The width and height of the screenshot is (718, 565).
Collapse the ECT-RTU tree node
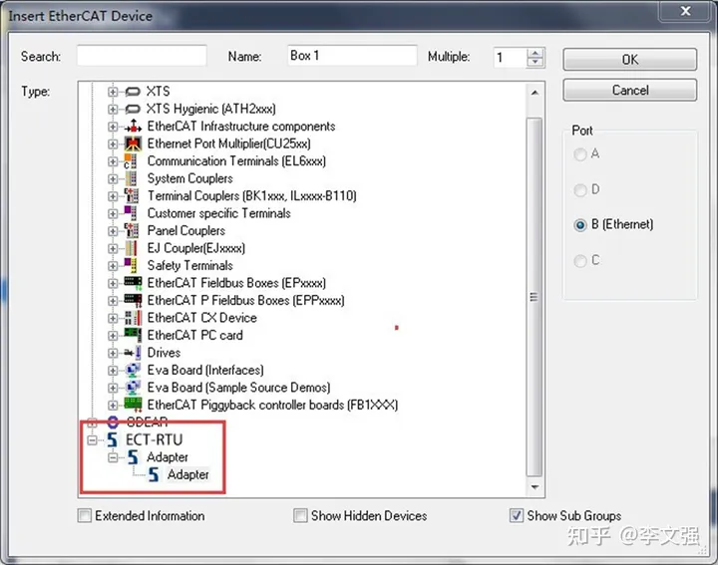[x=92, y=440]
